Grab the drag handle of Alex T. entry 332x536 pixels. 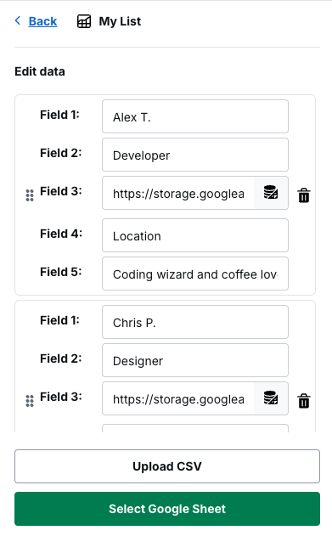(30, 195)
